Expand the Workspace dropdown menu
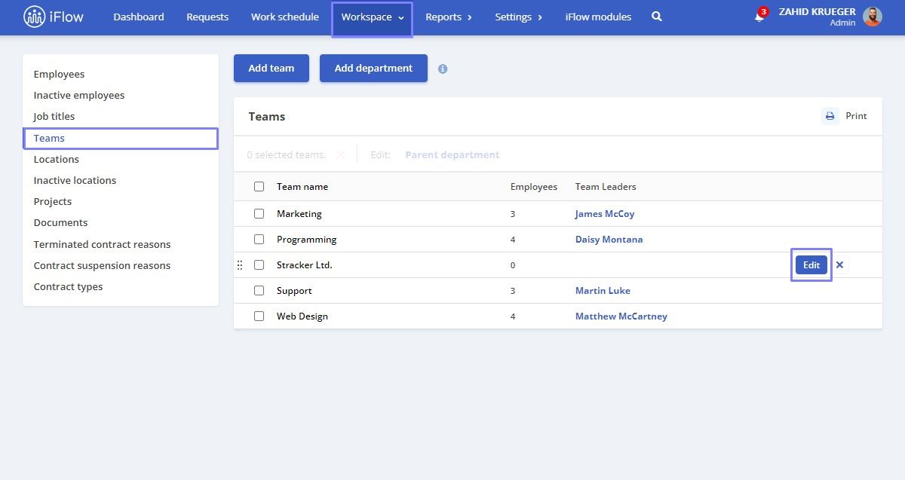The image size is (905, 480). [373, 17]
